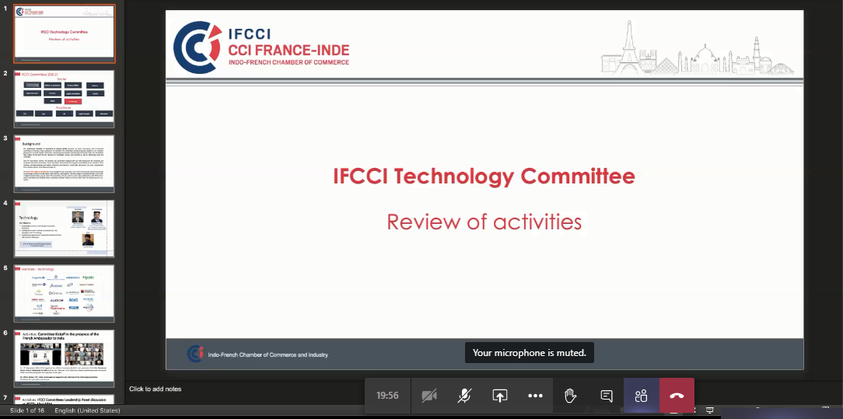
Task: Open more actions ellipsis menu
Action: [535, 396]
